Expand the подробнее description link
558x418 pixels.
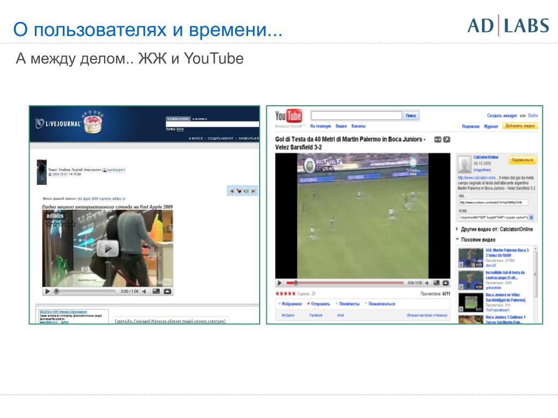[x=482, y=170]
